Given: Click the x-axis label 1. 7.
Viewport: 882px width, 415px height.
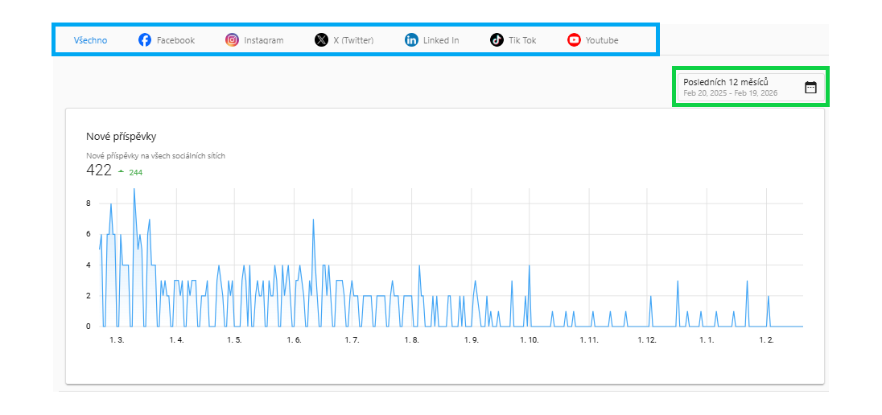Looking at the screenshot, I should point(352,340).
